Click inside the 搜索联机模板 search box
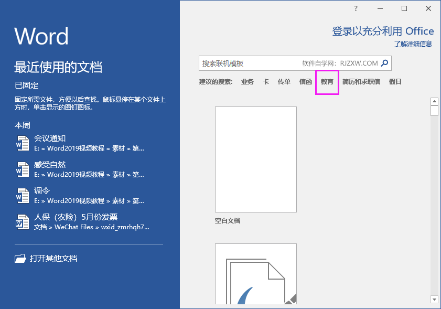Image resolution: width=441 pixels, height=309 pixels. coord(252,63)
